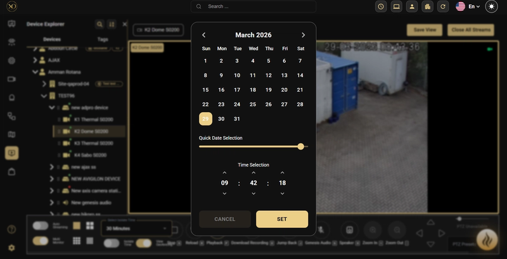
Task: Open the map icon in left sidebar
Action: click(11, 135)
